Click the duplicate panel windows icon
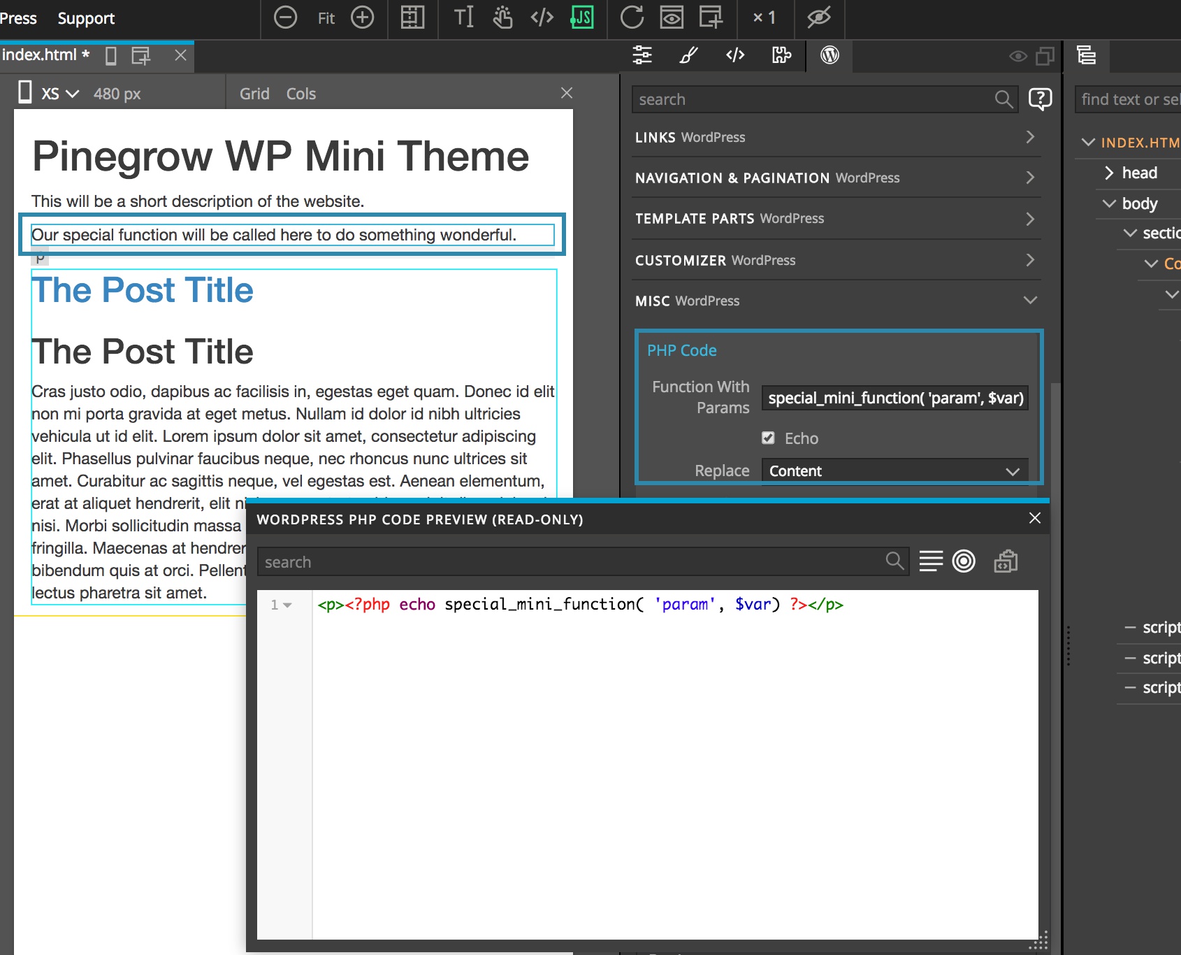Image resolution: width=1181 pixels, height=955 pixels. point(1045,56)
